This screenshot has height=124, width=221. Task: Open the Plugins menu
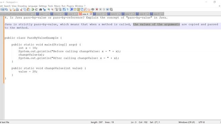[x=70, y=6]
